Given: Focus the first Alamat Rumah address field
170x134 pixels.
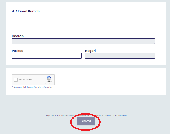Looking at the screenshot, I should (x=83, y=16).
